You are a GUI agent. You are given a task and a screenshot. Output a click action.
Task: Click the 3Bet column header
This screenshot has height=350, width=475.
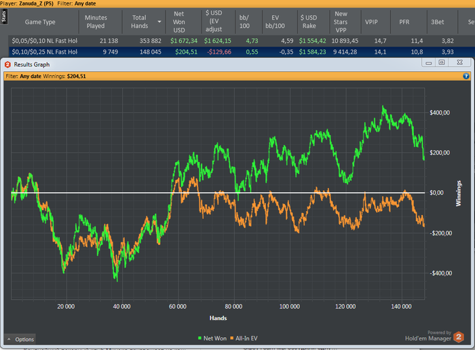tap(438, 22)
